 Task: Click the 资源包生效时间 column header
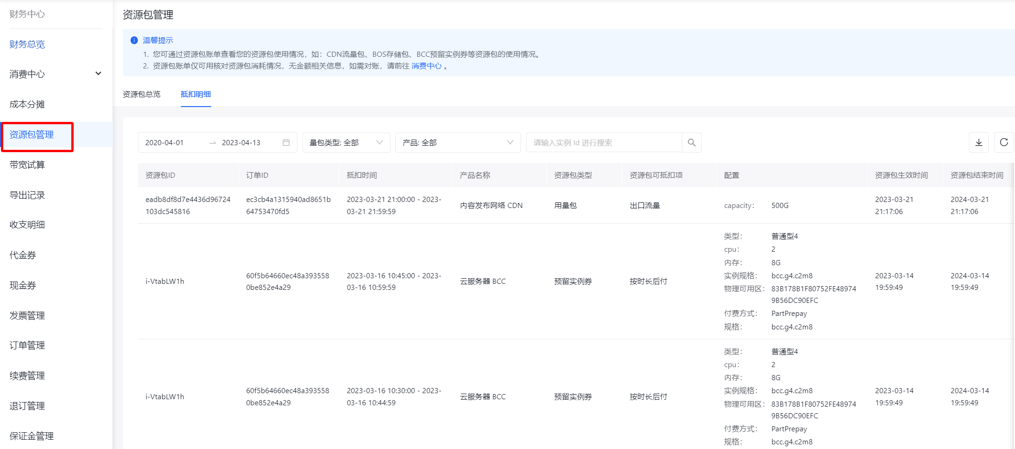pos(901,175)
